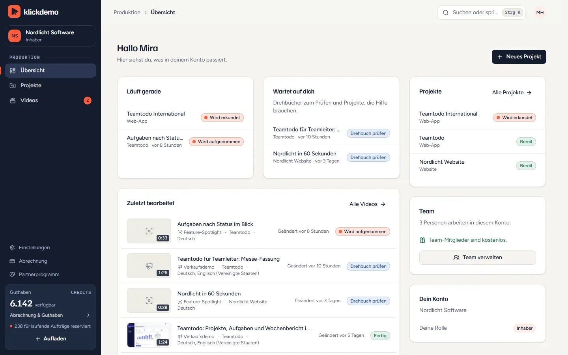Click Wird aufgenommen badge in Läuft gerade
Viewport: 568px width, 355px height.
tap(216, 142)
